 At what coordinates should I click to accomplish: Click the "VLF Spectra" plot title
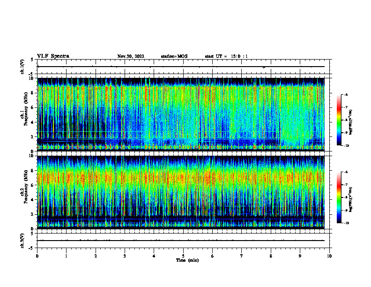pos(53,56)
